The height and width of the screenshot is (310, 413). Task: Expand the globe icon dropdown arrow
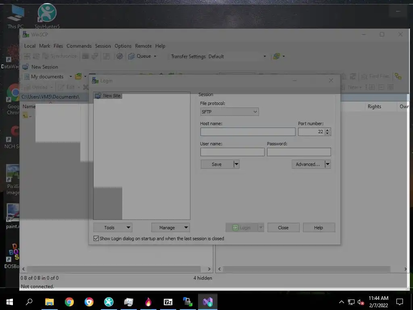tap(284, 56)
